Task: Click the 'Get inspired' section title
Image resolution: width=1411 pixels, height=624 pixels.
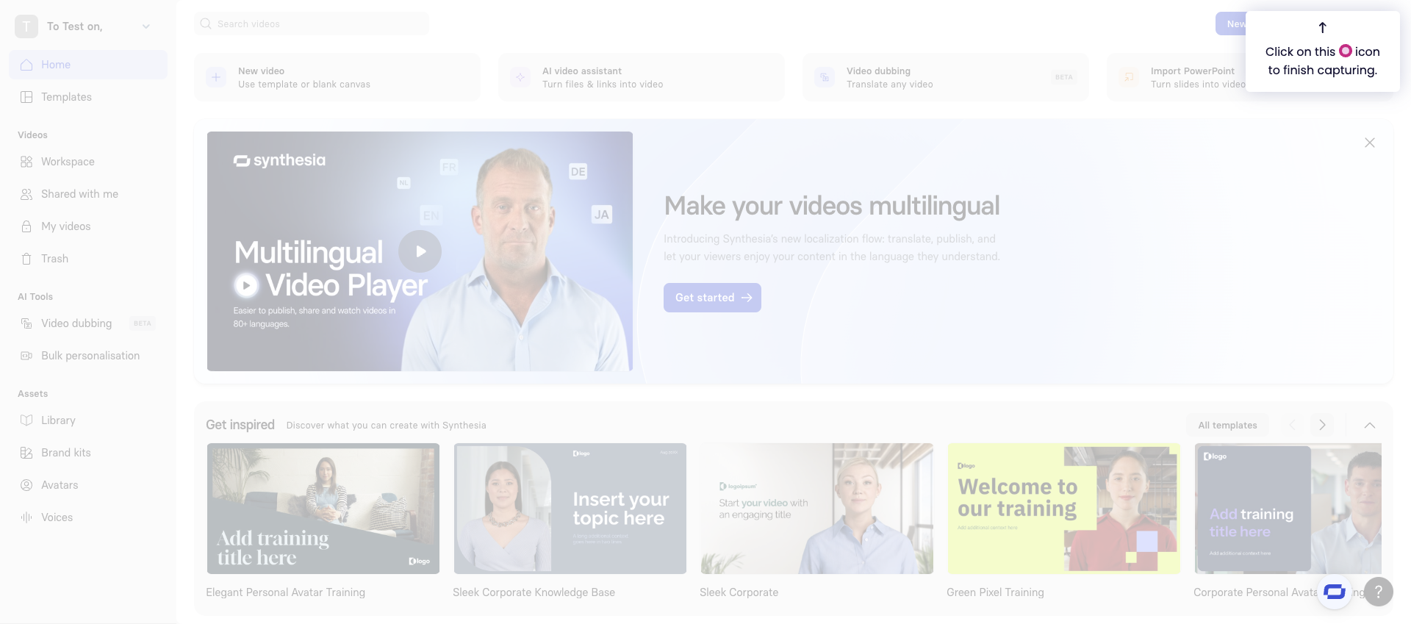Action: (x=240, y=425)
